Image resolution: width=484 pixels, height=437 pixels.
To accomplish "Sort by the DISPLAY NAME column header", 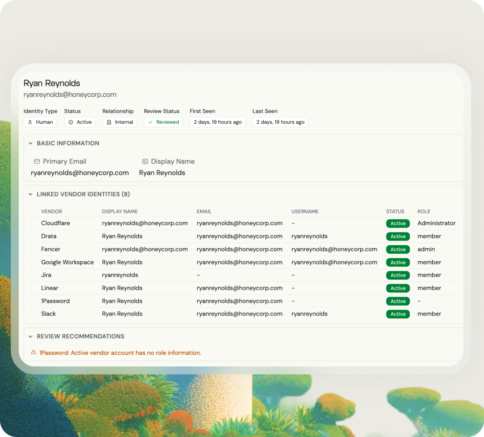I will [x=120, y=211].
